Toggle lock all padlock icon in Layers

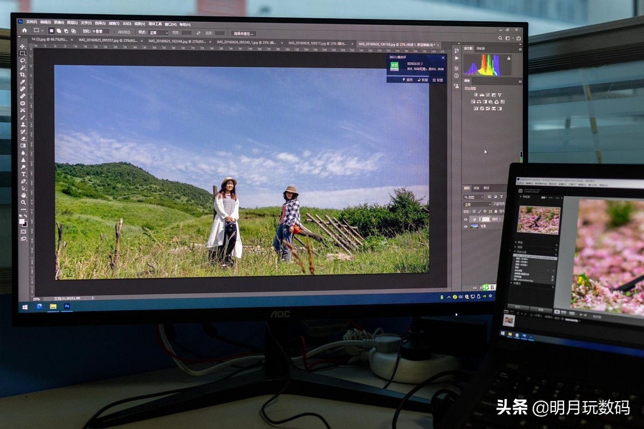496,211
